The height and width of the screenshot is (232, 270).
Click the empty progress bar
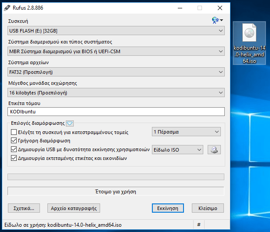(116, 177)
